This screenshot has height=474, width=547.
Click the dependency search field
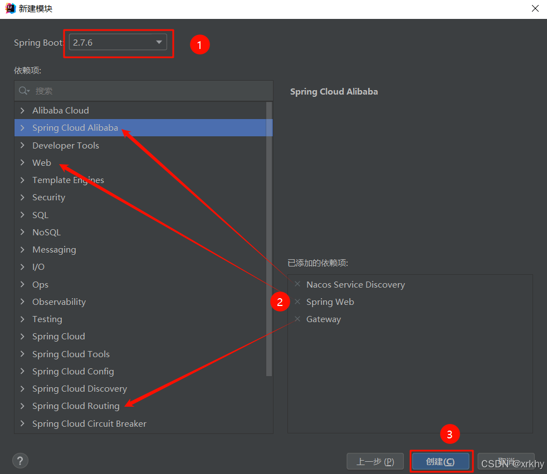click(144, 91)
